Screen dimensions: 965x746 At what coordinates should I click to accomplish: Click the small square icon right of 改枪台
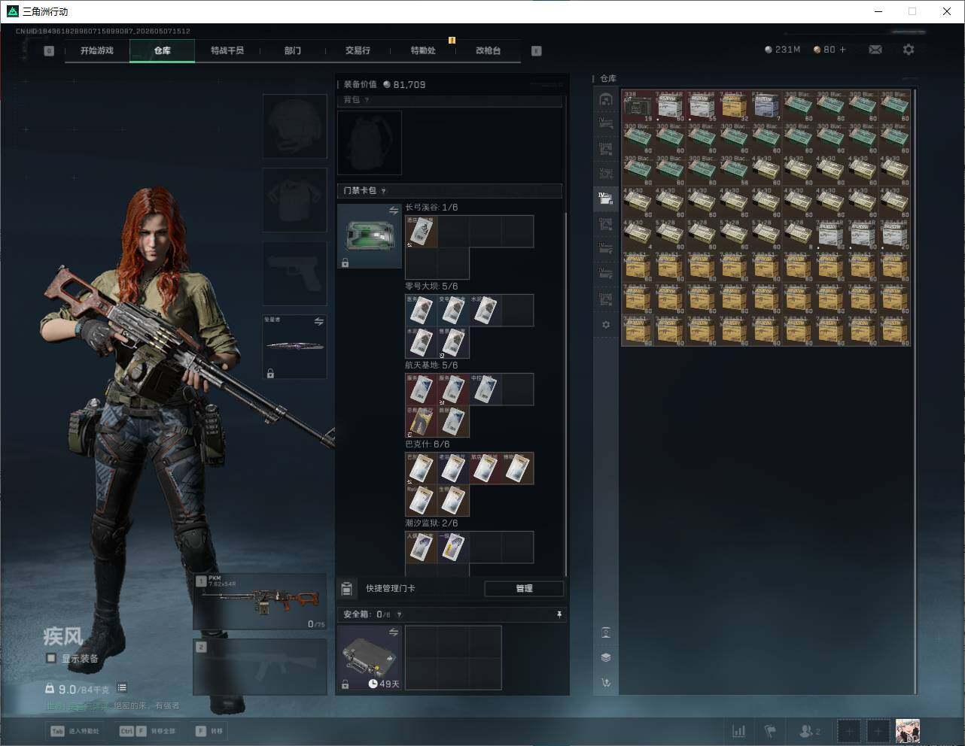[537, 51]
